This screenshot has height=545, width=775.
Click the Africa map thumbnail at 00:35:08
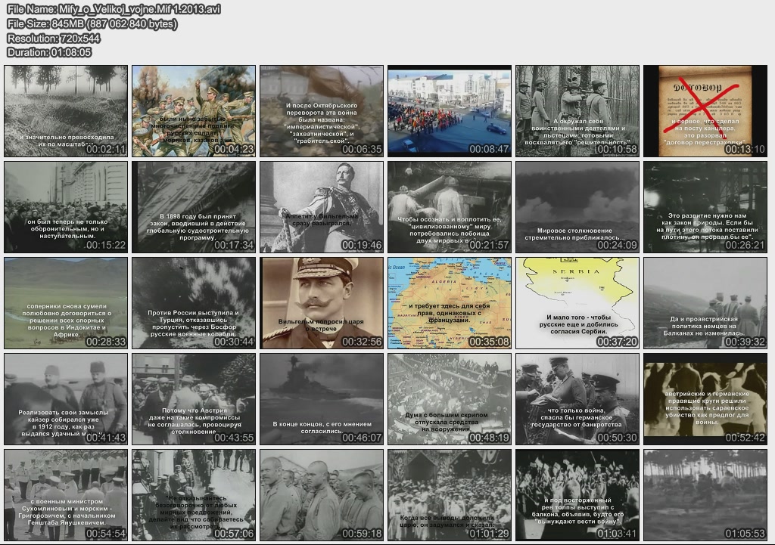(450, 303)
